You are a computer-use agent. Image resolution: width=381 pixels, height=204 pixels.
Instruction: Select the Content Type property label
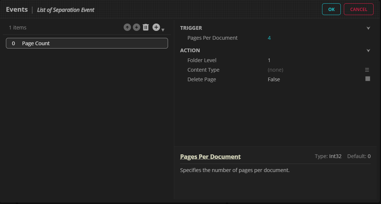[x=203, y=70]
